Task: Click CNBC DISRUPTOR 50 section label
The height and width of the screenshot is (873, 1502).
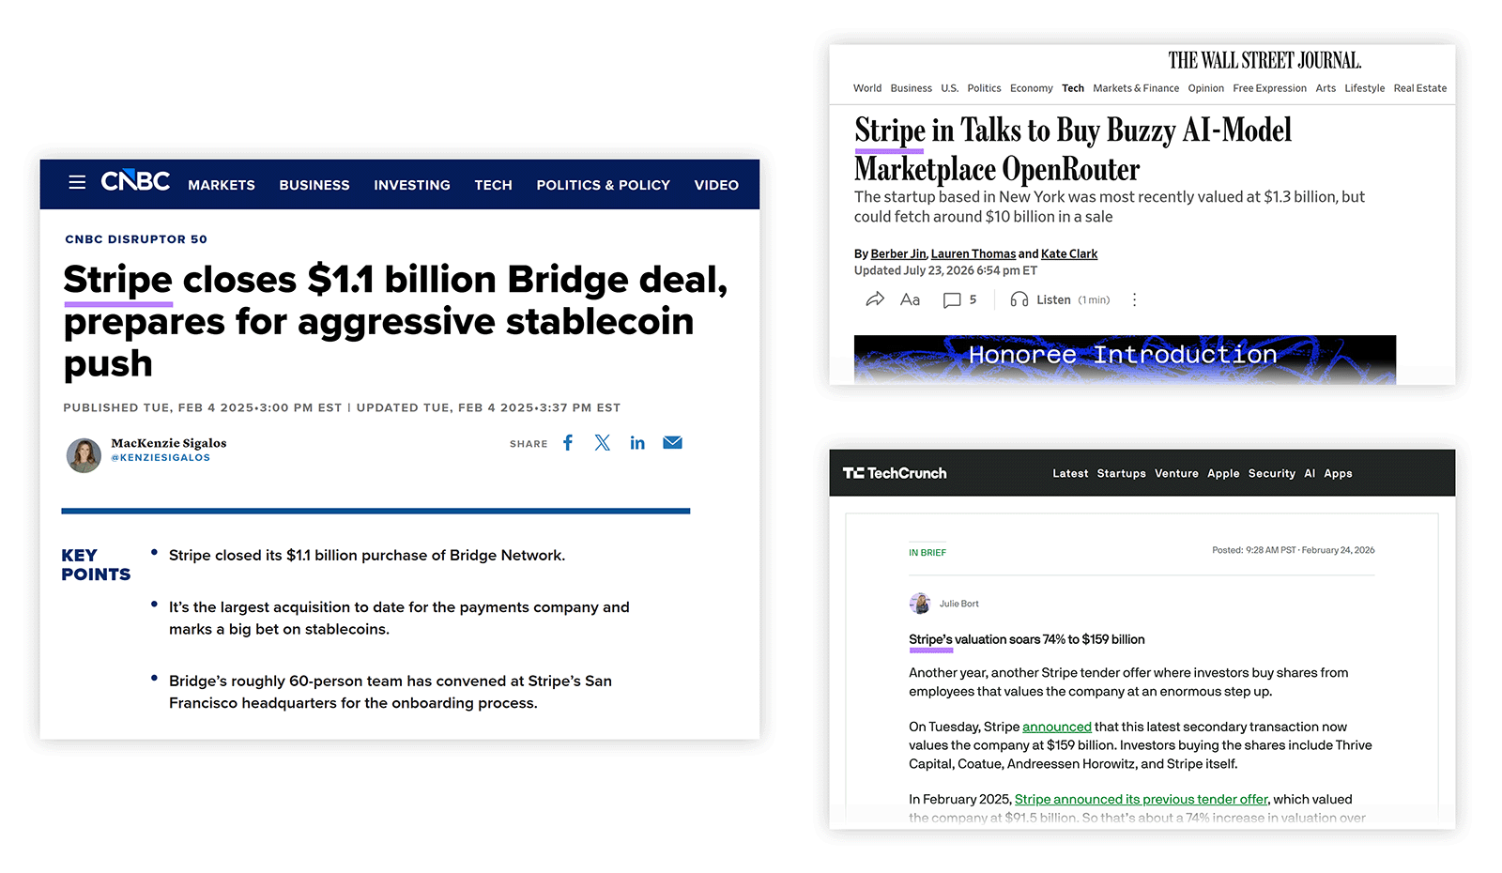Action: click(x=136, y=239)
